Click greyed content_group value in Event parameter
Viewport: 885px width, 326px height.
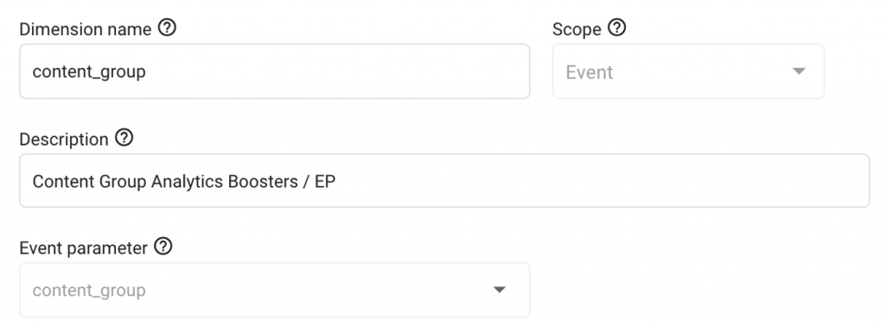pyautogui.click(x=89, y=291)
